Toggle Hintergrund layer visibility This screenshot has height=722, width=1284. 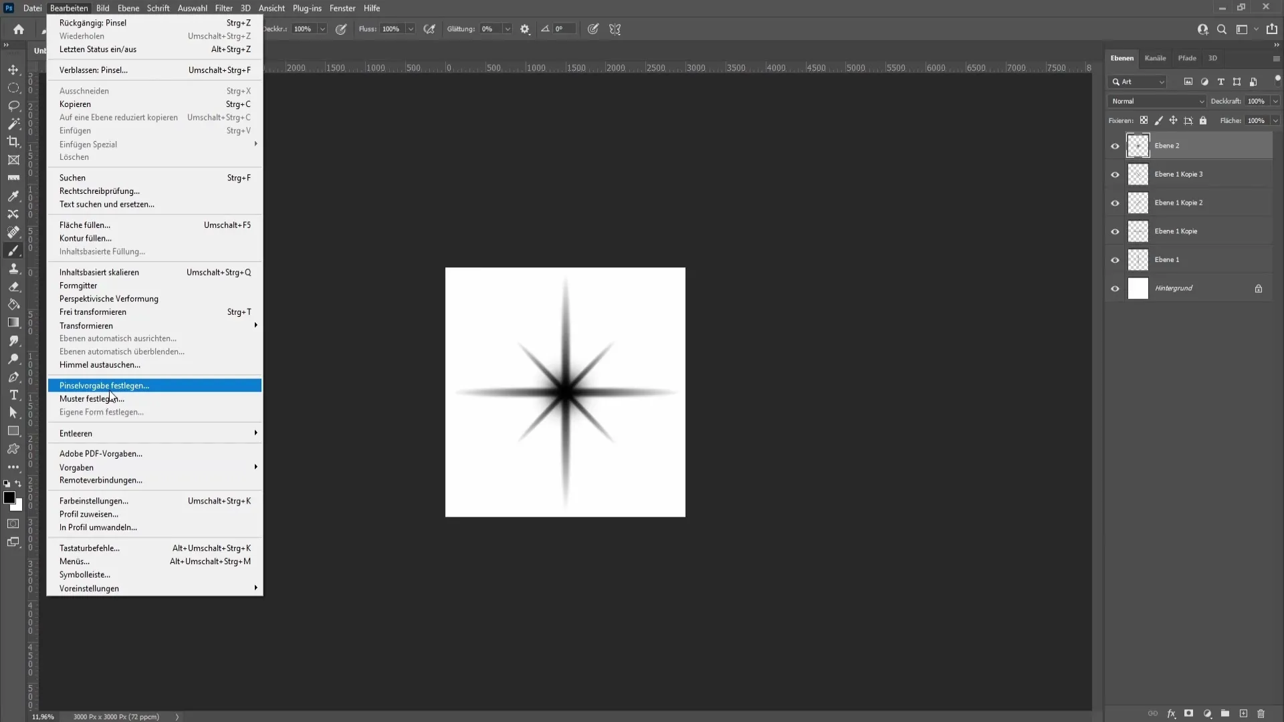pyautogui.click(x=1115, y=288)
